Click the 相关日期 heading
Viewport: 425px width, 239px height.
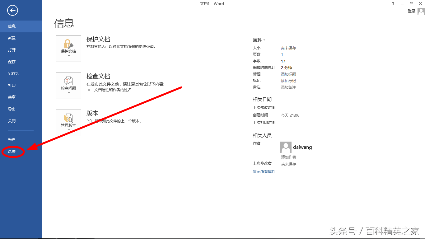tap(262, 100)
